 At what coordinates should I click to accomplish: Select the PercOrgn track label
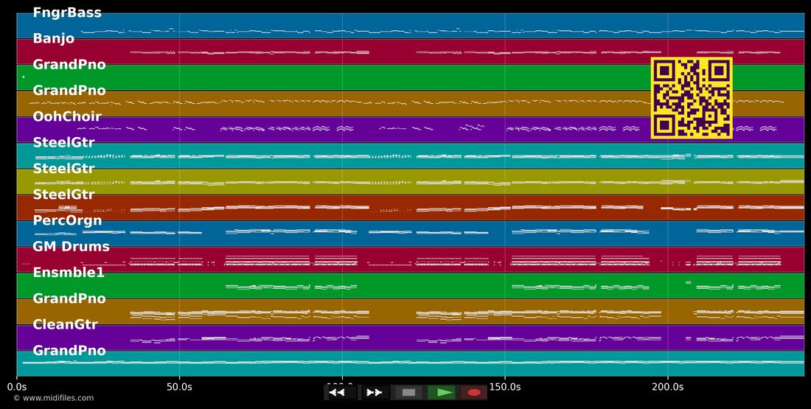(x=67, y=221)
